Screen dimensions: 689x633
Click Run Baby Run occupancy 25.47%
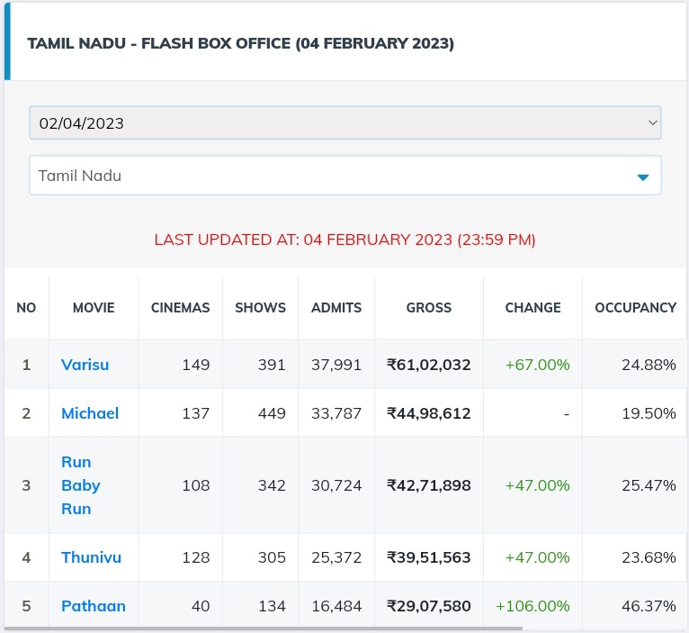tap(649, 485)
